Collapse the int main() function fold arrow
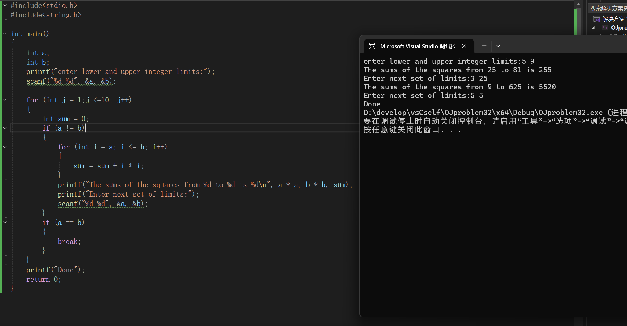This screenshot has height=326, width=627. (x=5, y=34)
